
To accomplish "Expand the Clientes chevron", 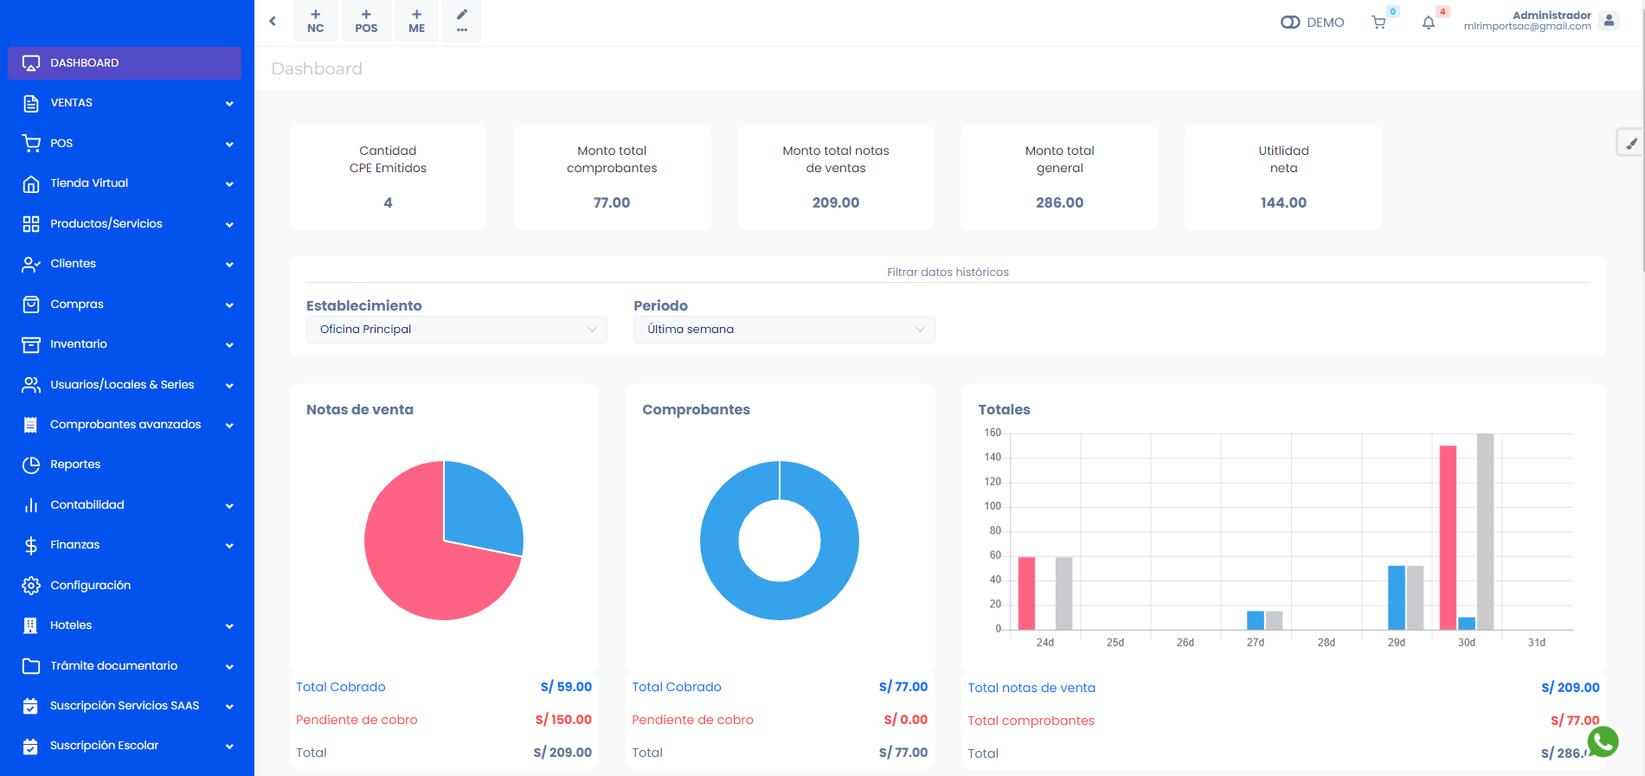I will pyautogui.click(x=229, y=265).
